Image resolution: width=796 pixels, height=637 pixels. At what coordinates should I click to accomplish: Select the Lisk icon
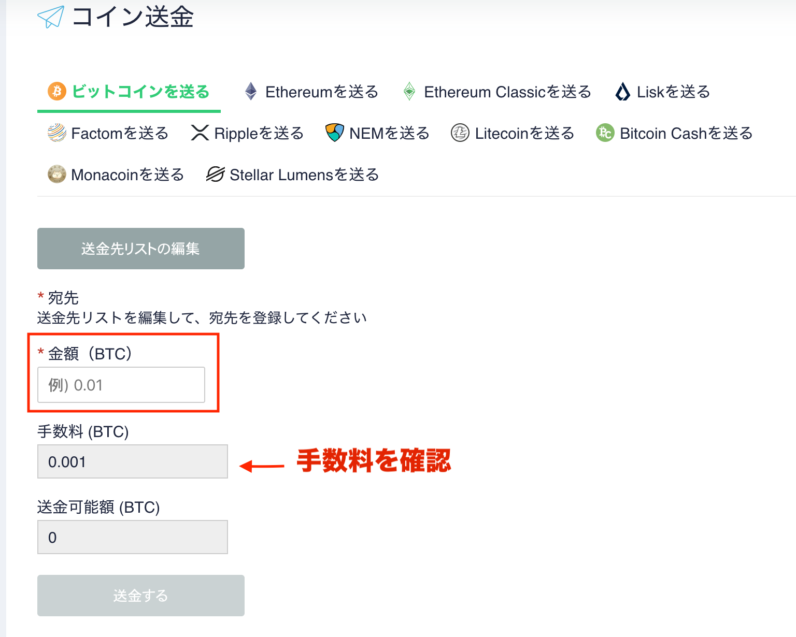pos(622,92)
